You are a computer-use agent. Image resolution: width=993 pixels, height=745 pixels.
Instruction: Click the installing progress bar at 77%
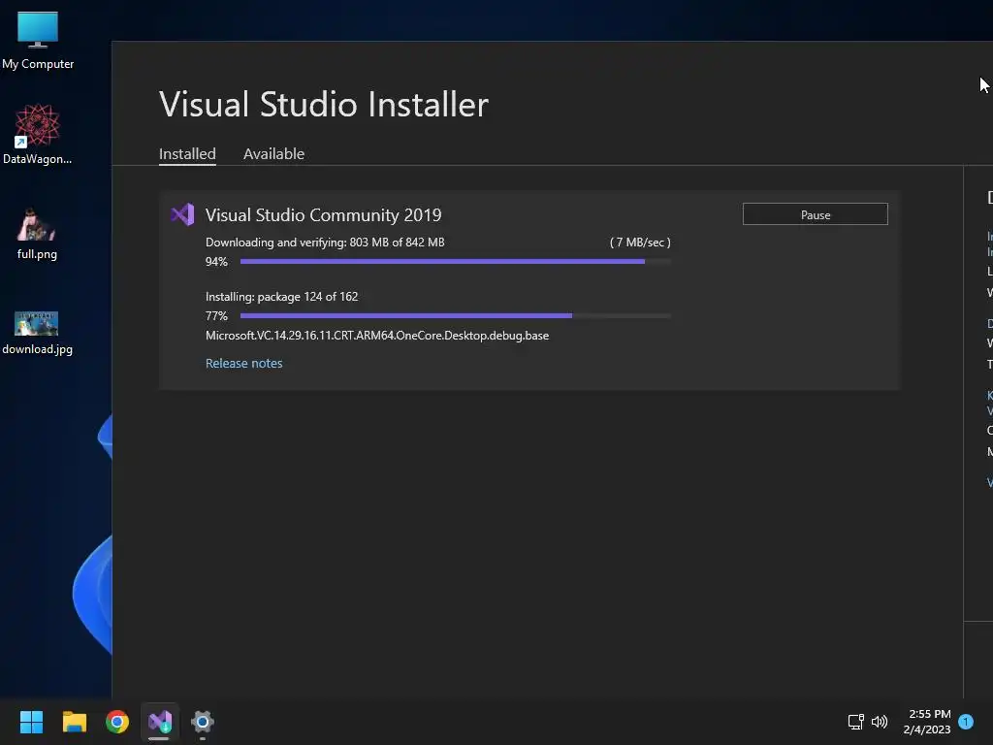click(456, 315)
